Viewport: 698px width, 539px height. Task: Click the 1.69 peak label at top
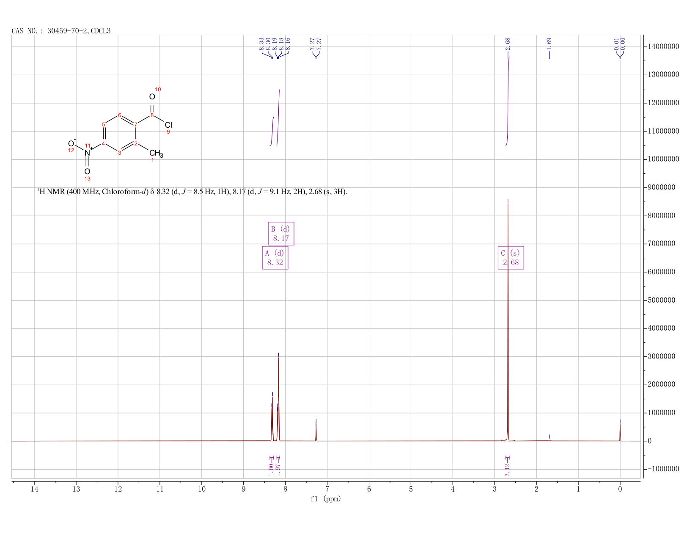pos(549,44)
